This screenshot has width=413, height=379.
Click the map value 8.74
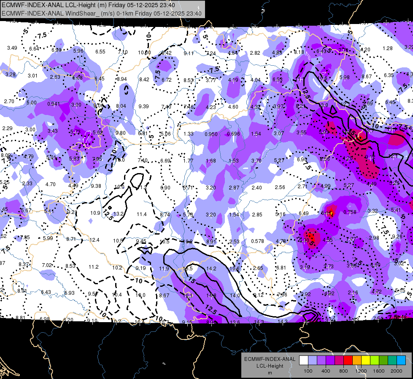point(165,215)
